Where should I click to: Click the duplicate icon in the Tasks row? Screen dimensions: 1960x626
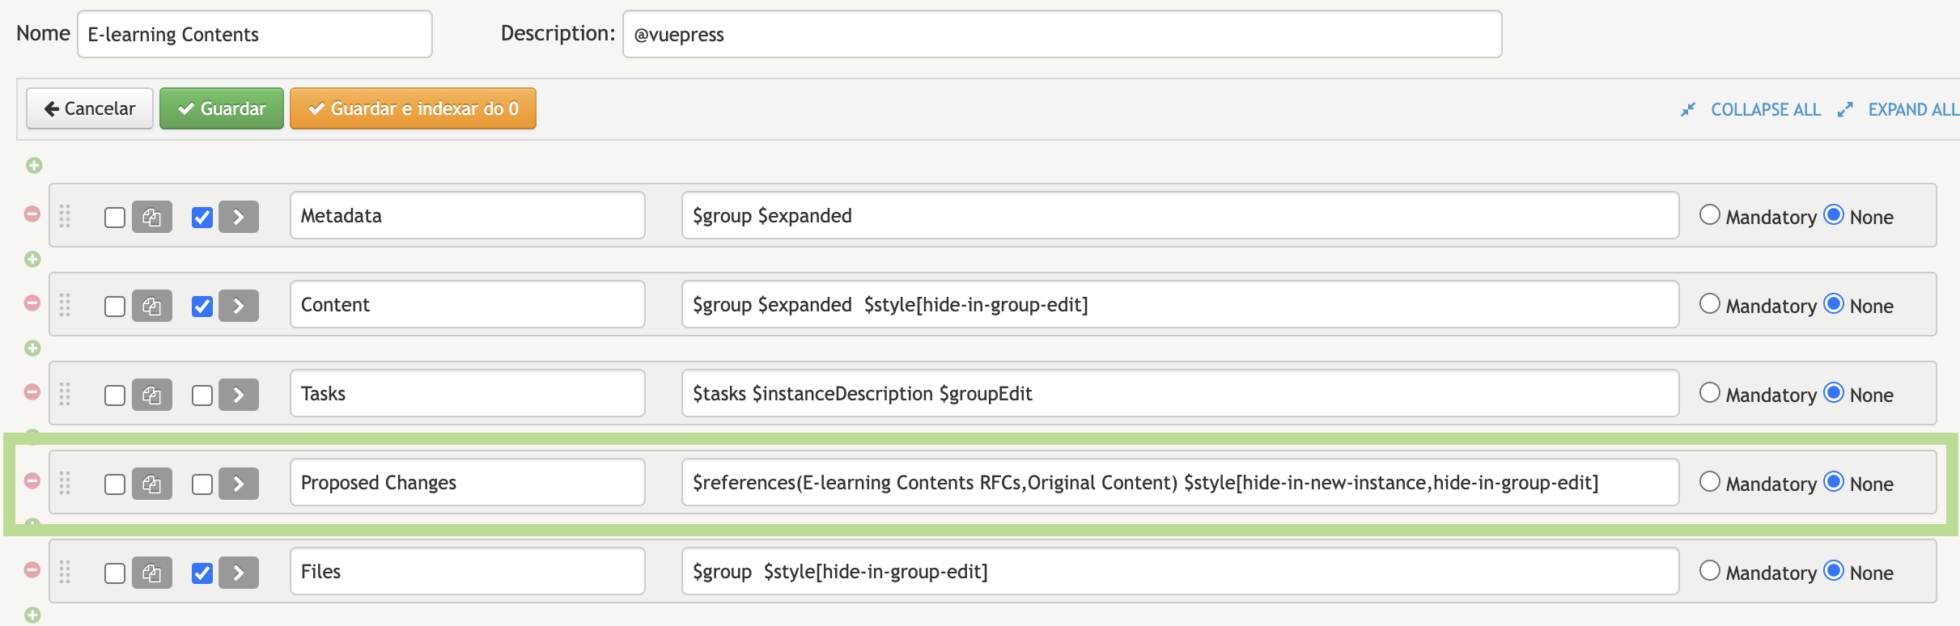click(x=152, y=395)
